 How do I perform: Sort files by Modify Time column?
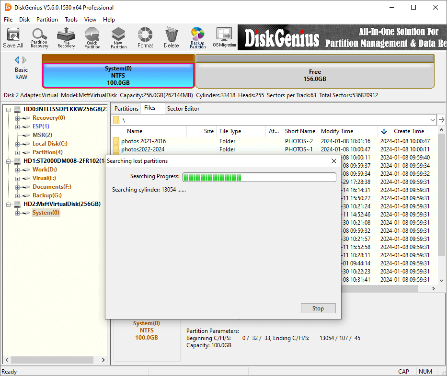pyautogui.click(x=347, y=131)
